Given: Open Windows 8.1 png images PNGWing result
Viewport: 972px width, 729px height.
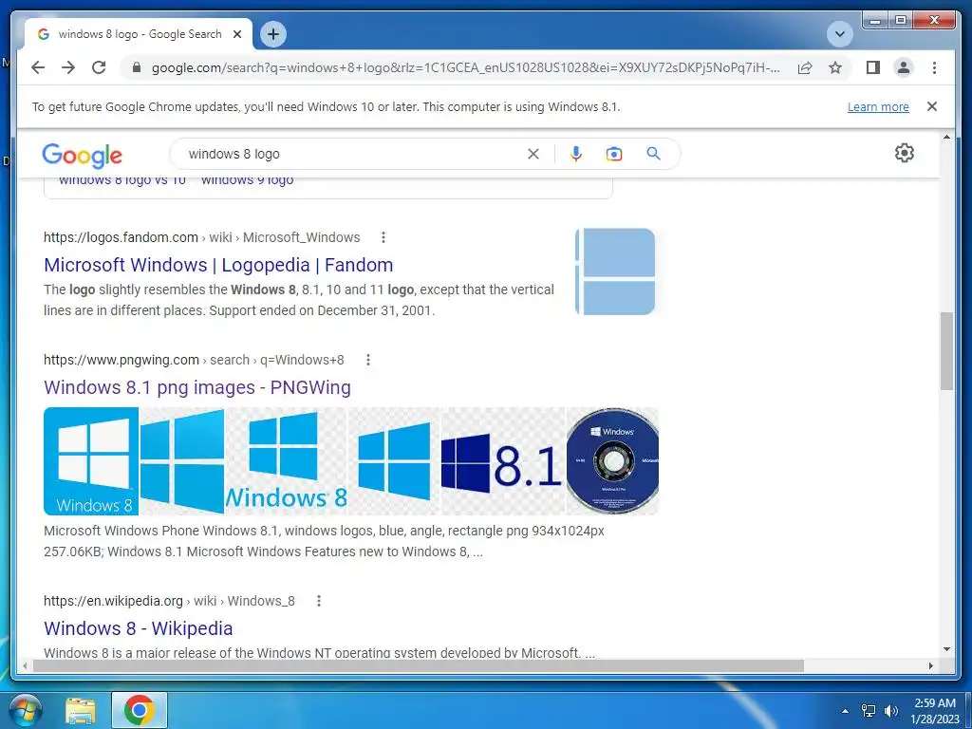Looking at the screenshot, I should click(x=197, y=387).
